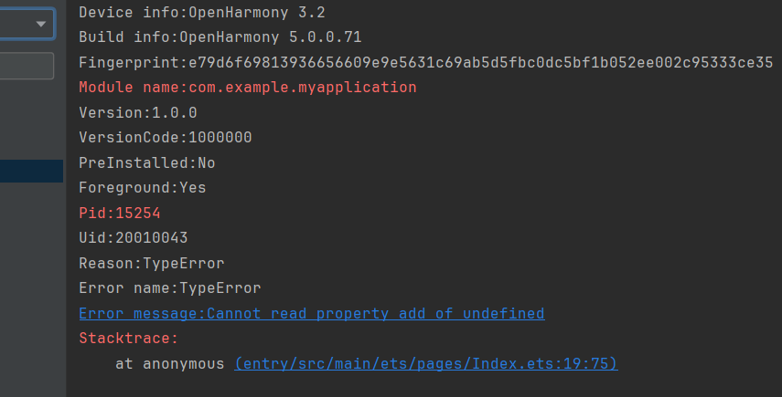Click the 'at anonymous' stack frame text
Image resolution: width=782 pixels, height=397 pixels.
point(169,363)
